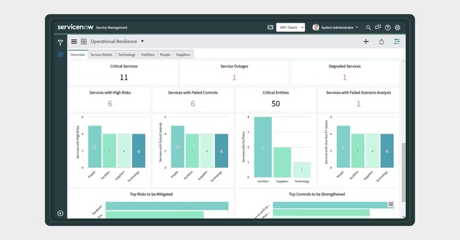
Task: Switch to the Suppliers tab
Action: click(x=183, y=54)
